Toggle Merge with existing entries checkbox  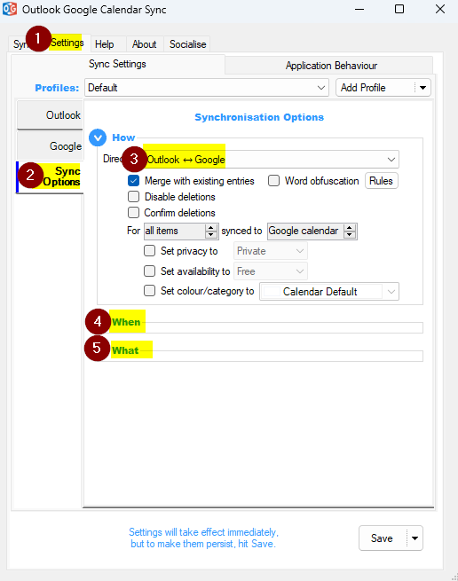[133, 181]
